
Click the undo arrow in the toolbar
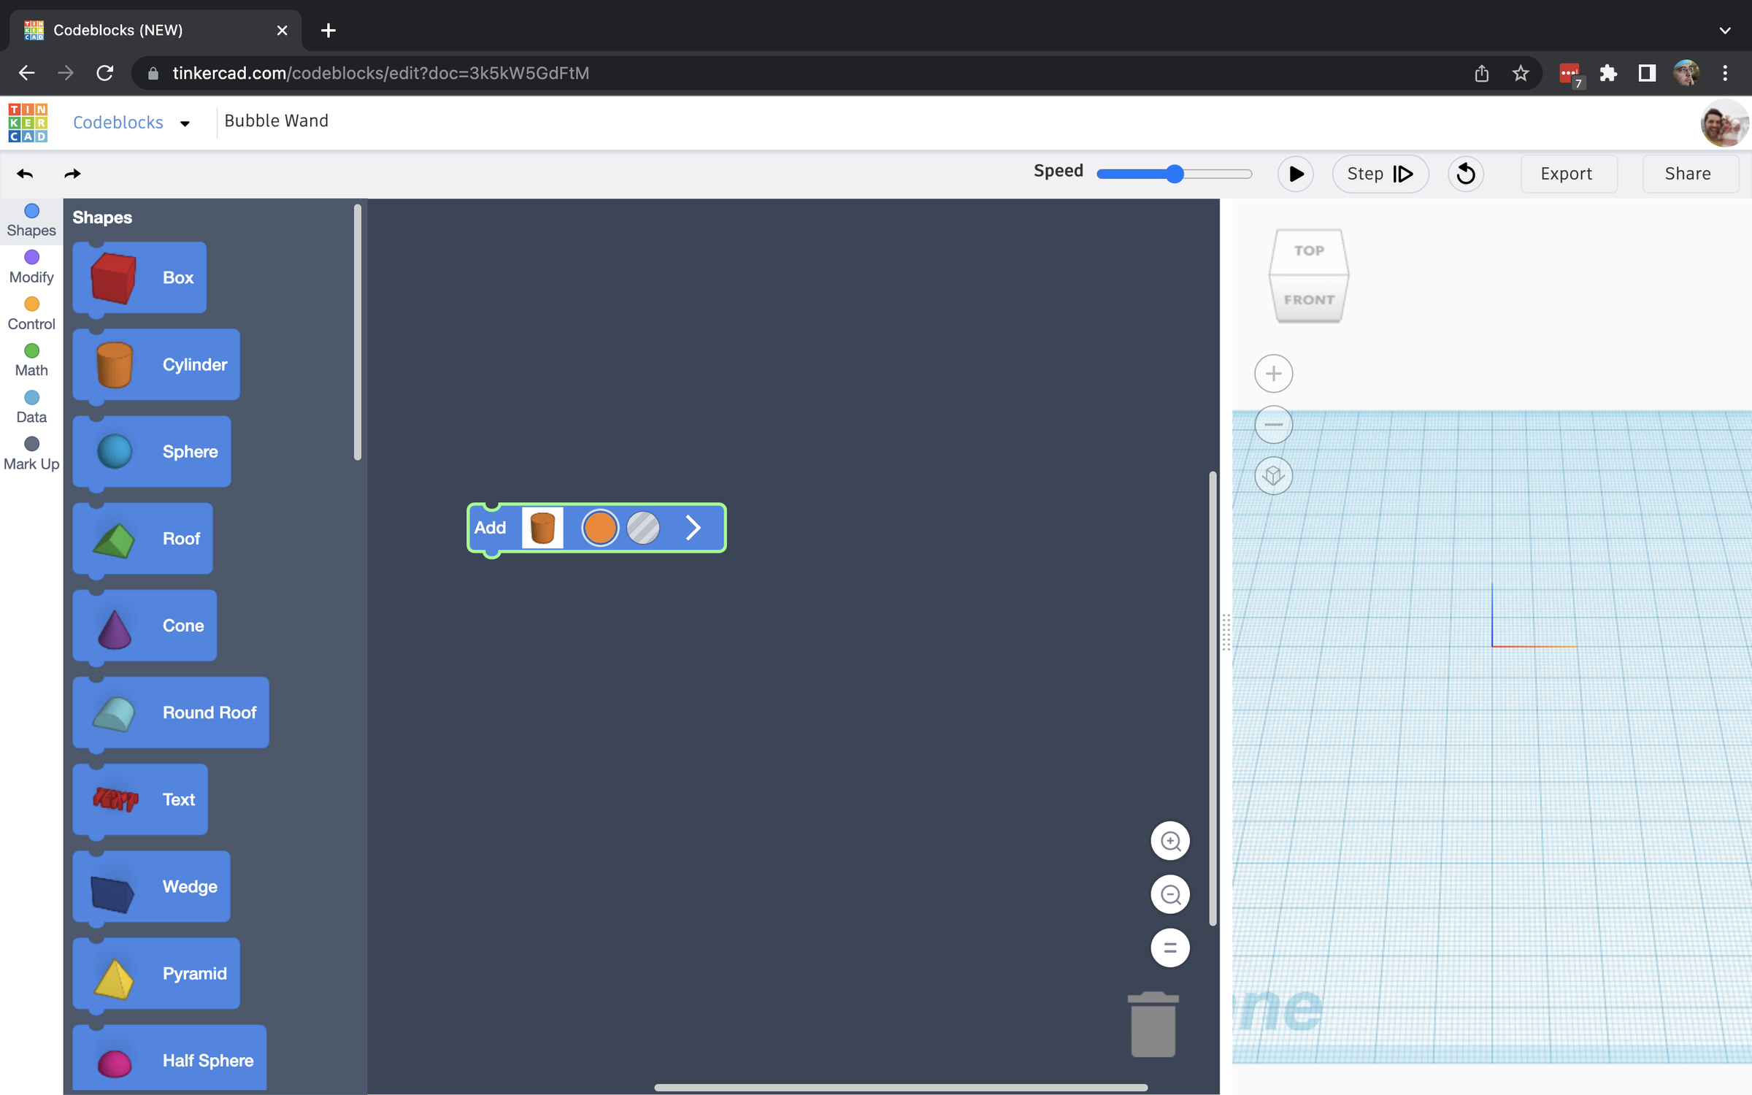[24, 174]
